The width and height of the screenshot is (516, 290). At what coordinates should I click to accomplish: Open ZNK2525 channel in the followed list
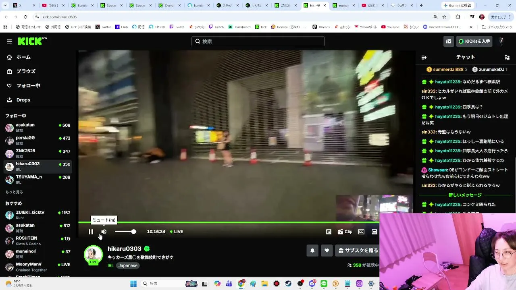(x=38, y=153)
